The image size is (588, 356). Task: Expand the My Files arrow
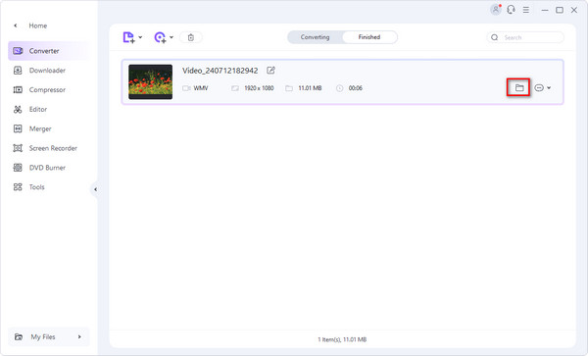pyautogui.click(x=79, y=336)
